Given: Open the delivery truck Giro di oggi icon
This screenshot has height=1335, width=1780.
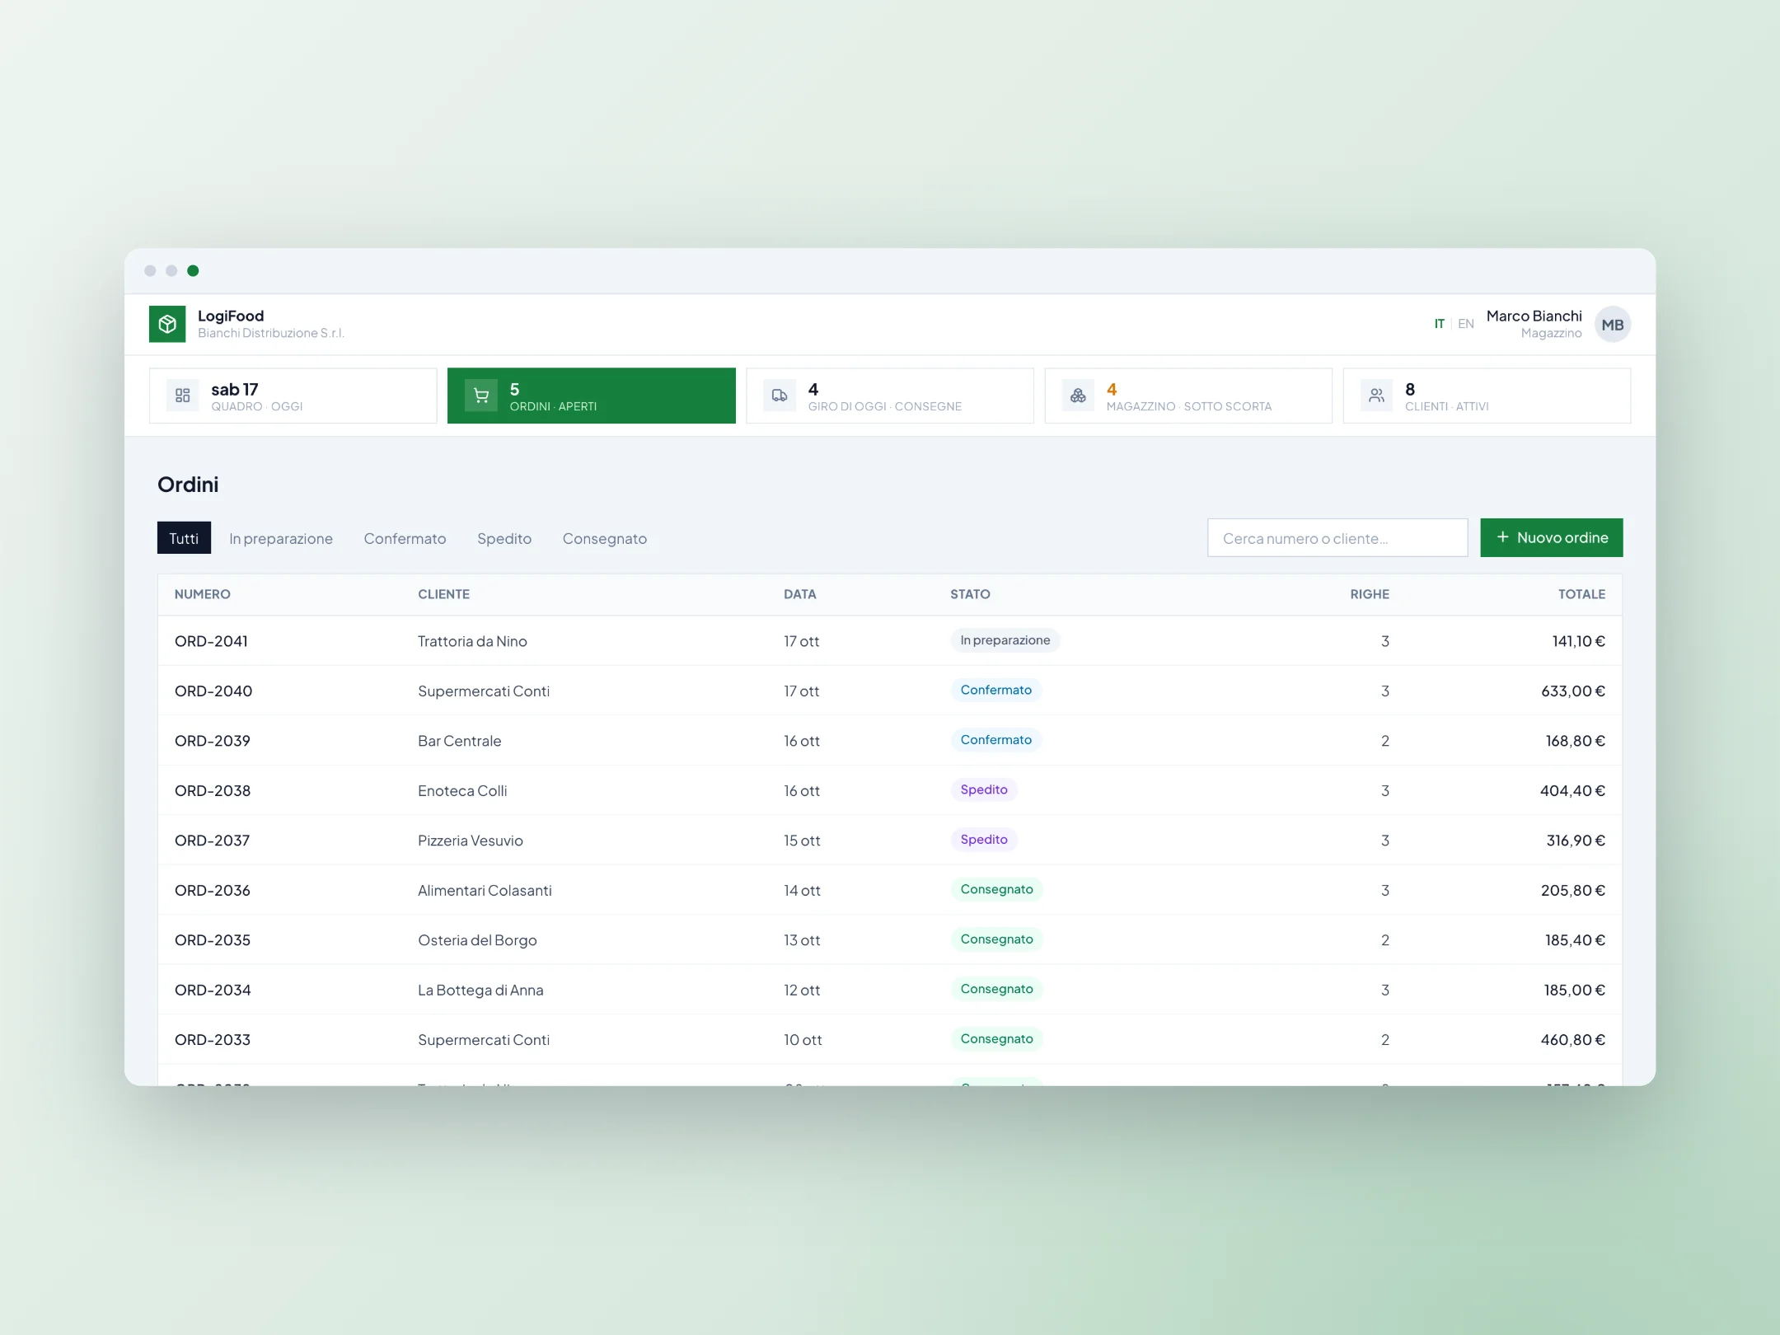Looking at the screenshot, I should [780, 396].
